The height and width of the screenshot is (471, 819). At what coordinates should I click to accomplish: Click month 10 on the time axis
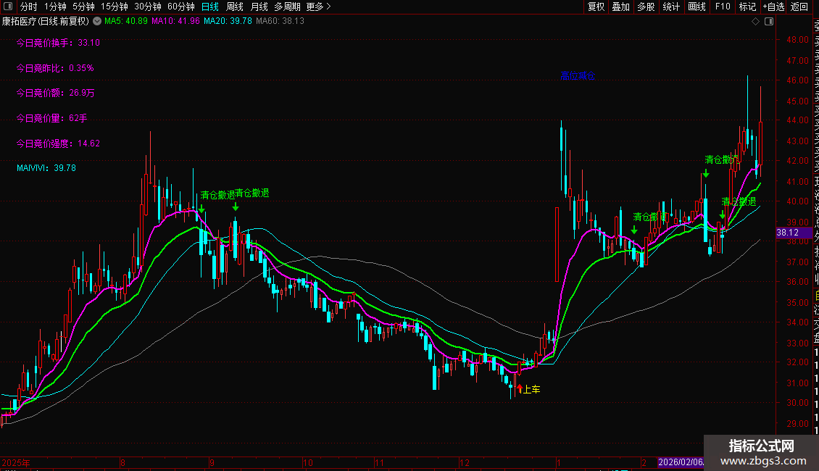click(307, 462)
